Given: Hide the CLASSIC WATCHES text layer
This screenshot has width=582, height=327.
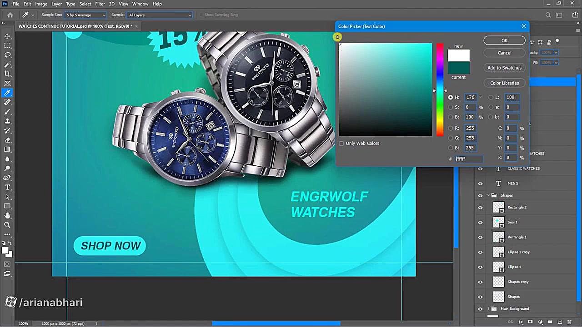Looking at the screenshot, I should coord(480,168).
